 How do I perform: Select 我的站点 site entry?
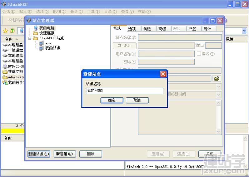[x=53, y=48]
